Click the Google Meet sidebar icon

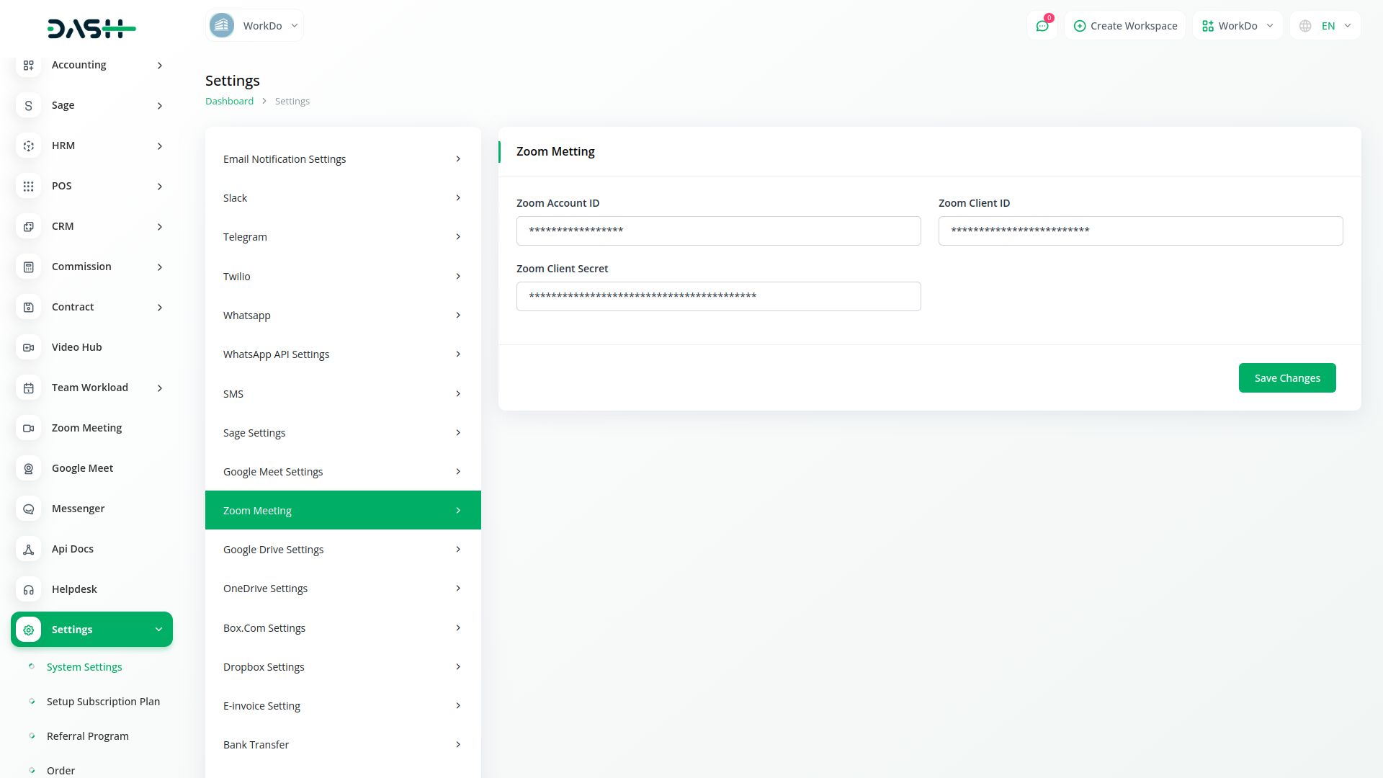pos(28,468)
